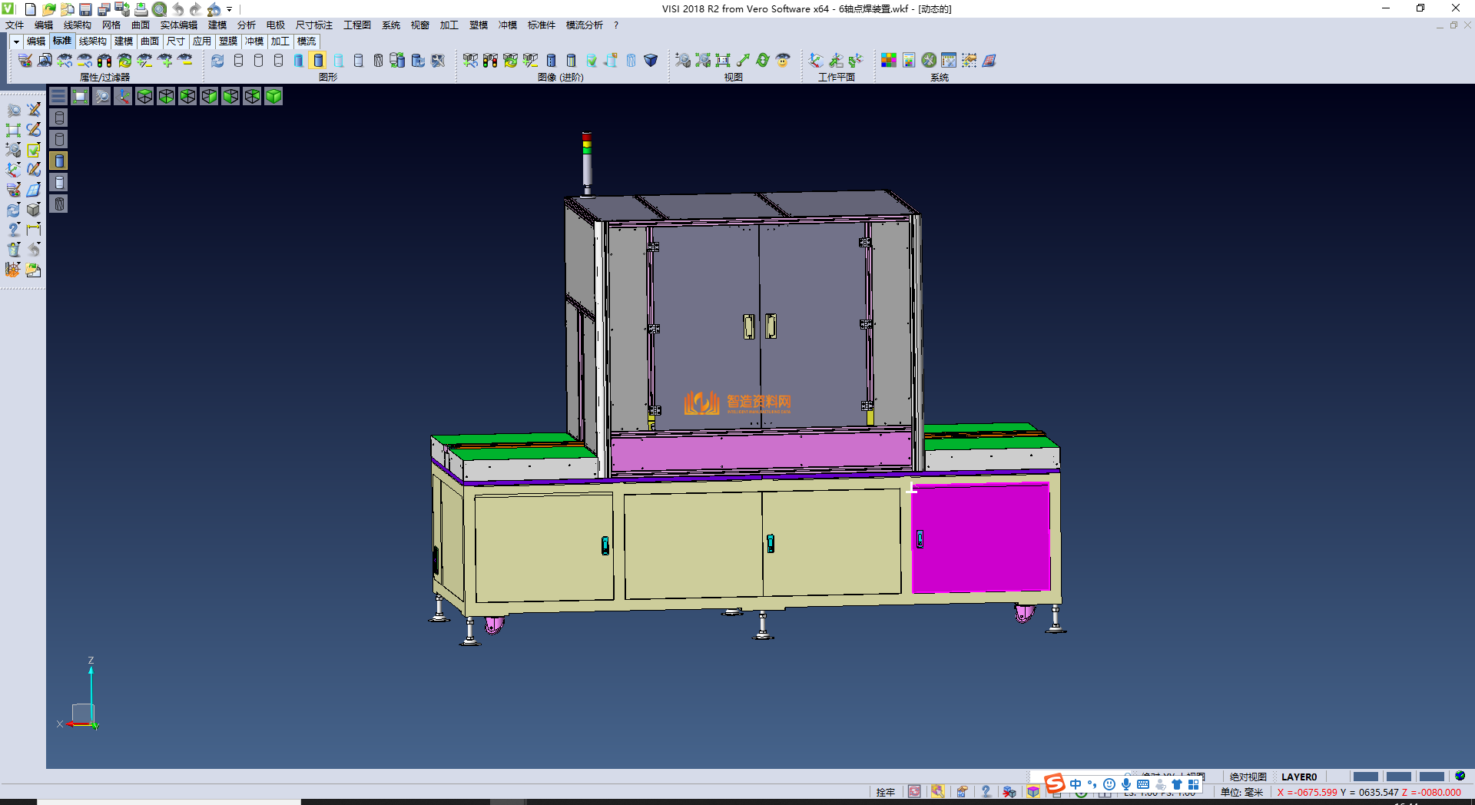This screenshot has width=1475, height=805.
Task: Toggle the highlighted shaded cylinder display mode
Action: (318, 61)
